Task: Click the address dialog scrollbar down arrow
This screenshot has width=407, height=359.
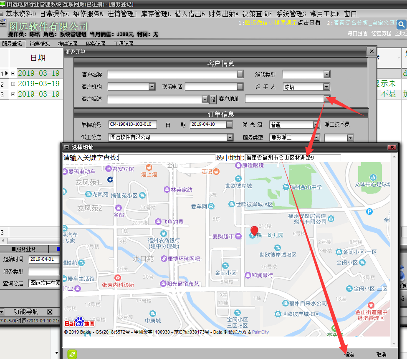Action: tap(394, 344)
